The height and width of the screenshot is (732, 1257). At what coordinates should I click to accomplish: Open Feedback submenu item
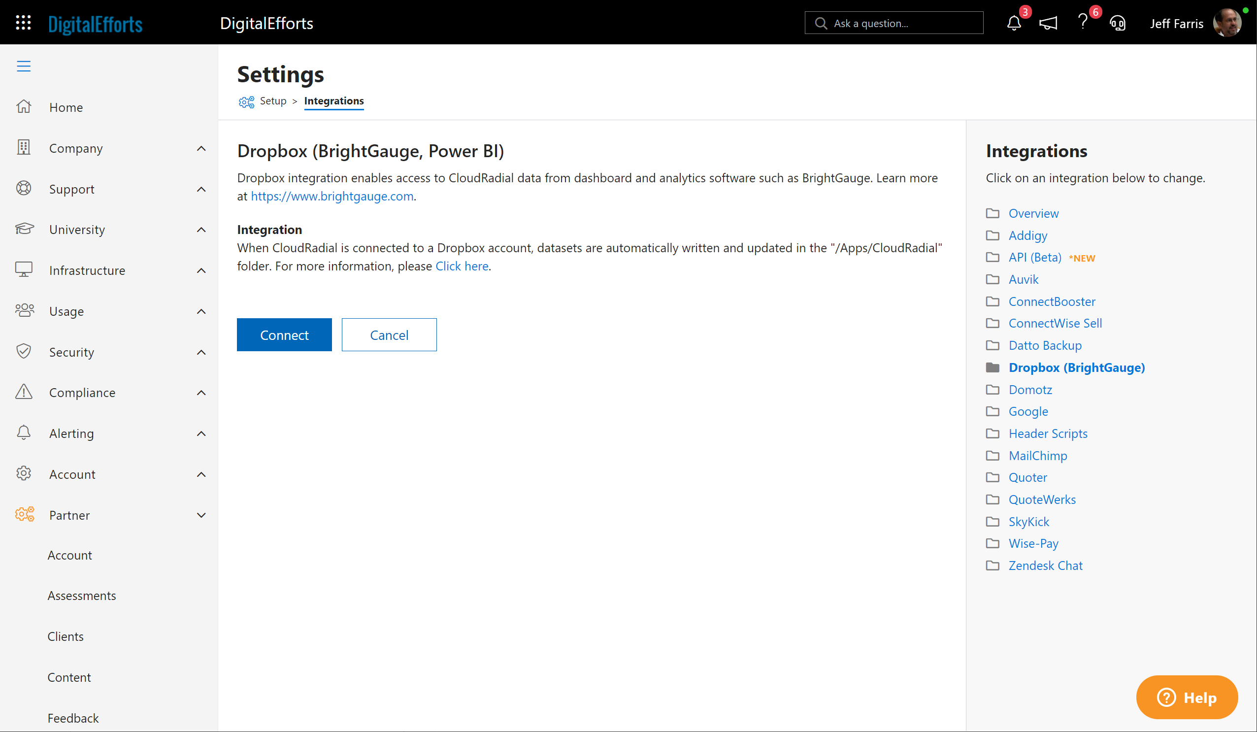tap(73, 719)
